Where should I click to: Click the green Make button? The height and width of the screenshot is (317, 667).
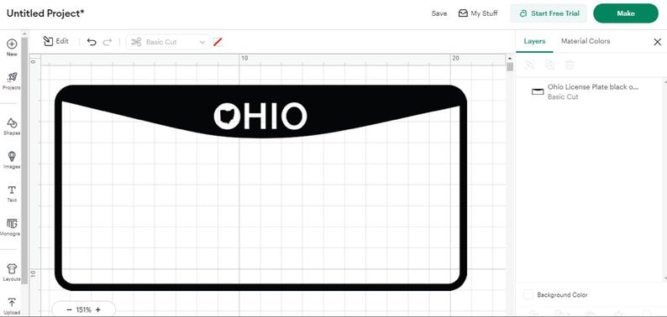coord(626,13)
